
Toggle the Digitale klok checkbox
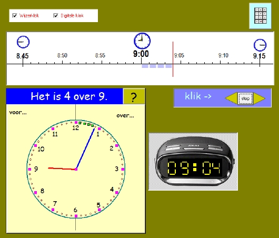click(x=56, y=15)
